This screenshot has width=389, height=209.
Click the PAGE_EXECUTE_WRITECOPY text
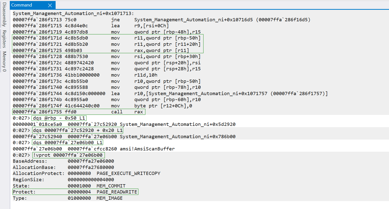pos(128,173)
